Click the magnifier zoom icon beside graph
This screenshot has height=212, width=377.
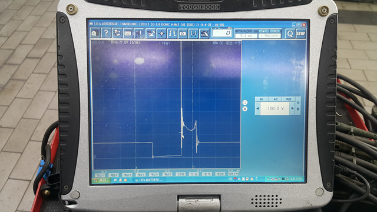(x=245, y=102)
